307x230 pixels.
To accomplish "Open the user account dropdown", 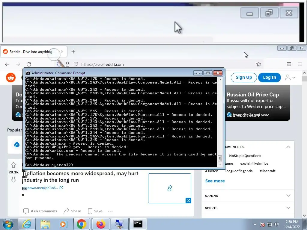I will pos(290,78).
